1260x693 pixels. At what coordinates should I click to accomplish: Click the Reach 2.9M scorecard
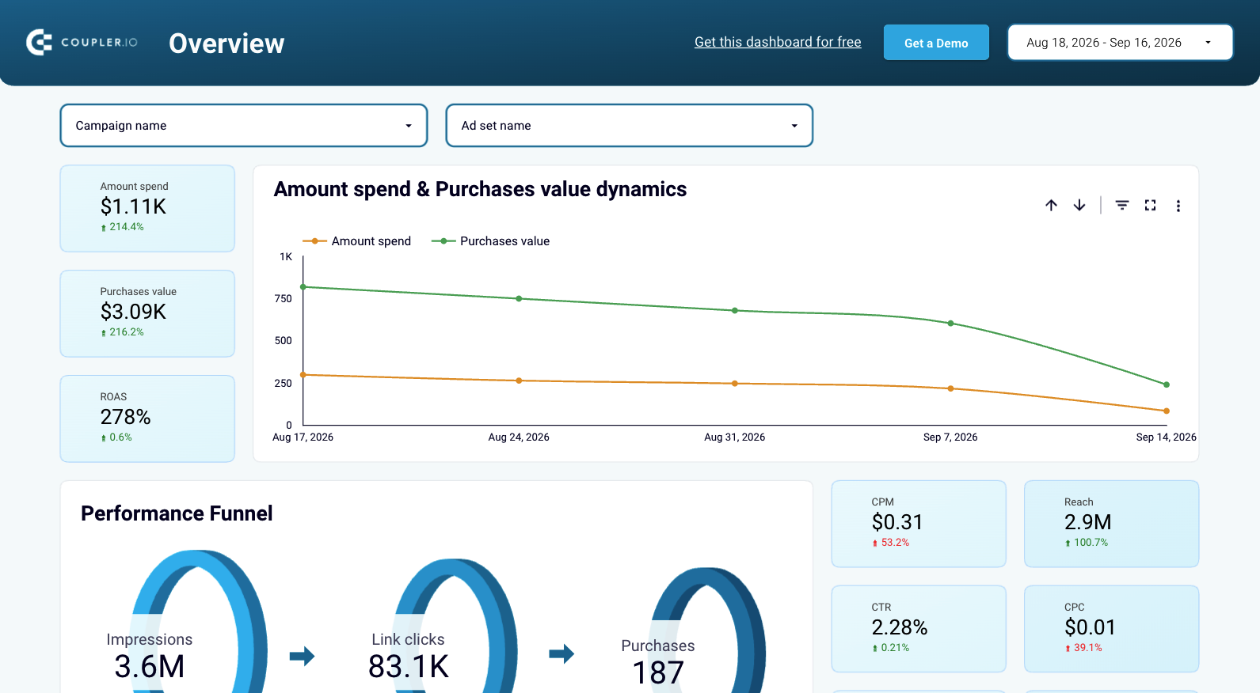tap(1112, 524)
